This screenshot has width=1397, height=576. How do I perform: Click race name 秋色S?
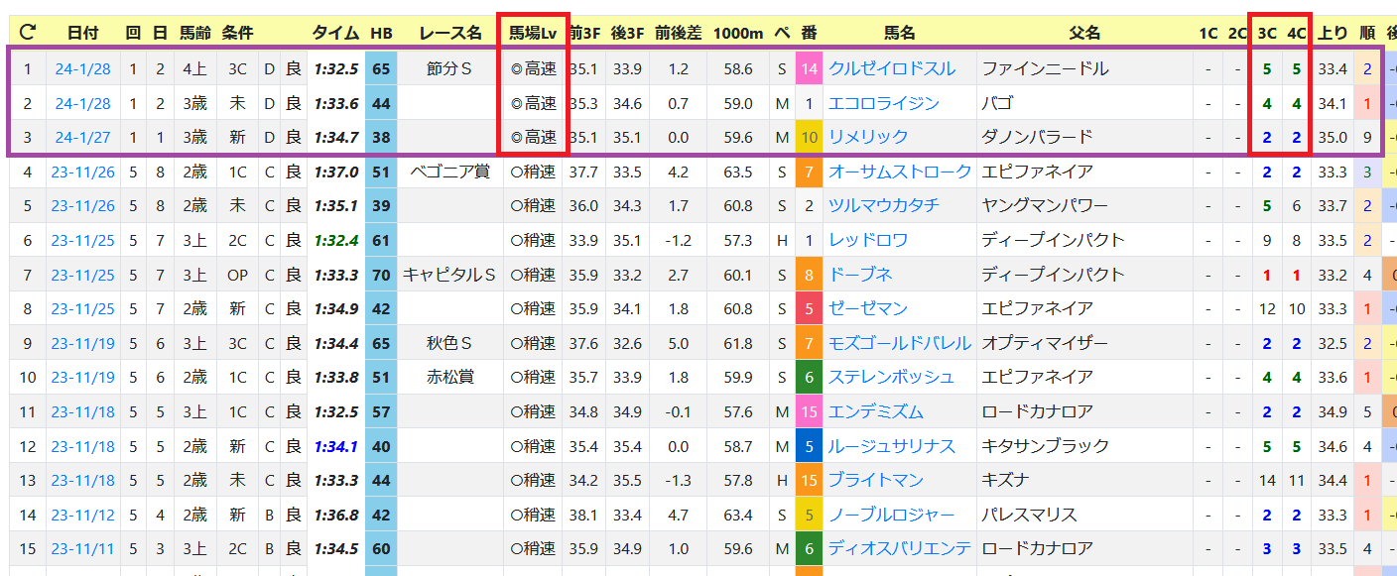pyautogui.click(x=450, y=343)
